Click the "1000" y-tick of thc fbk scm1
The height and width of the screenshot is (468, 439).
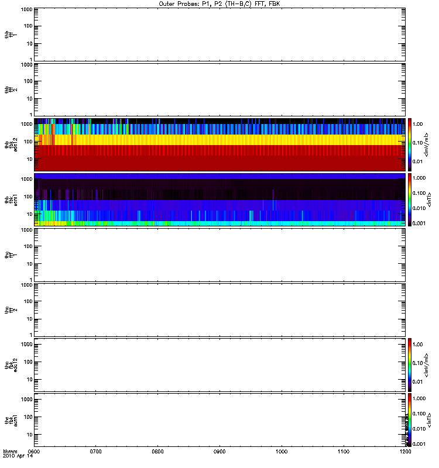click(x=26, y=399)
